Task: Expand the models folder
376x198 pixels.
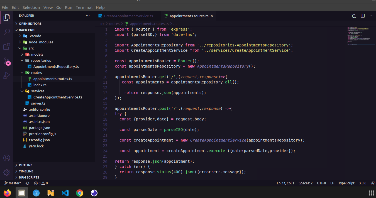Action: [x=54, y=54]
